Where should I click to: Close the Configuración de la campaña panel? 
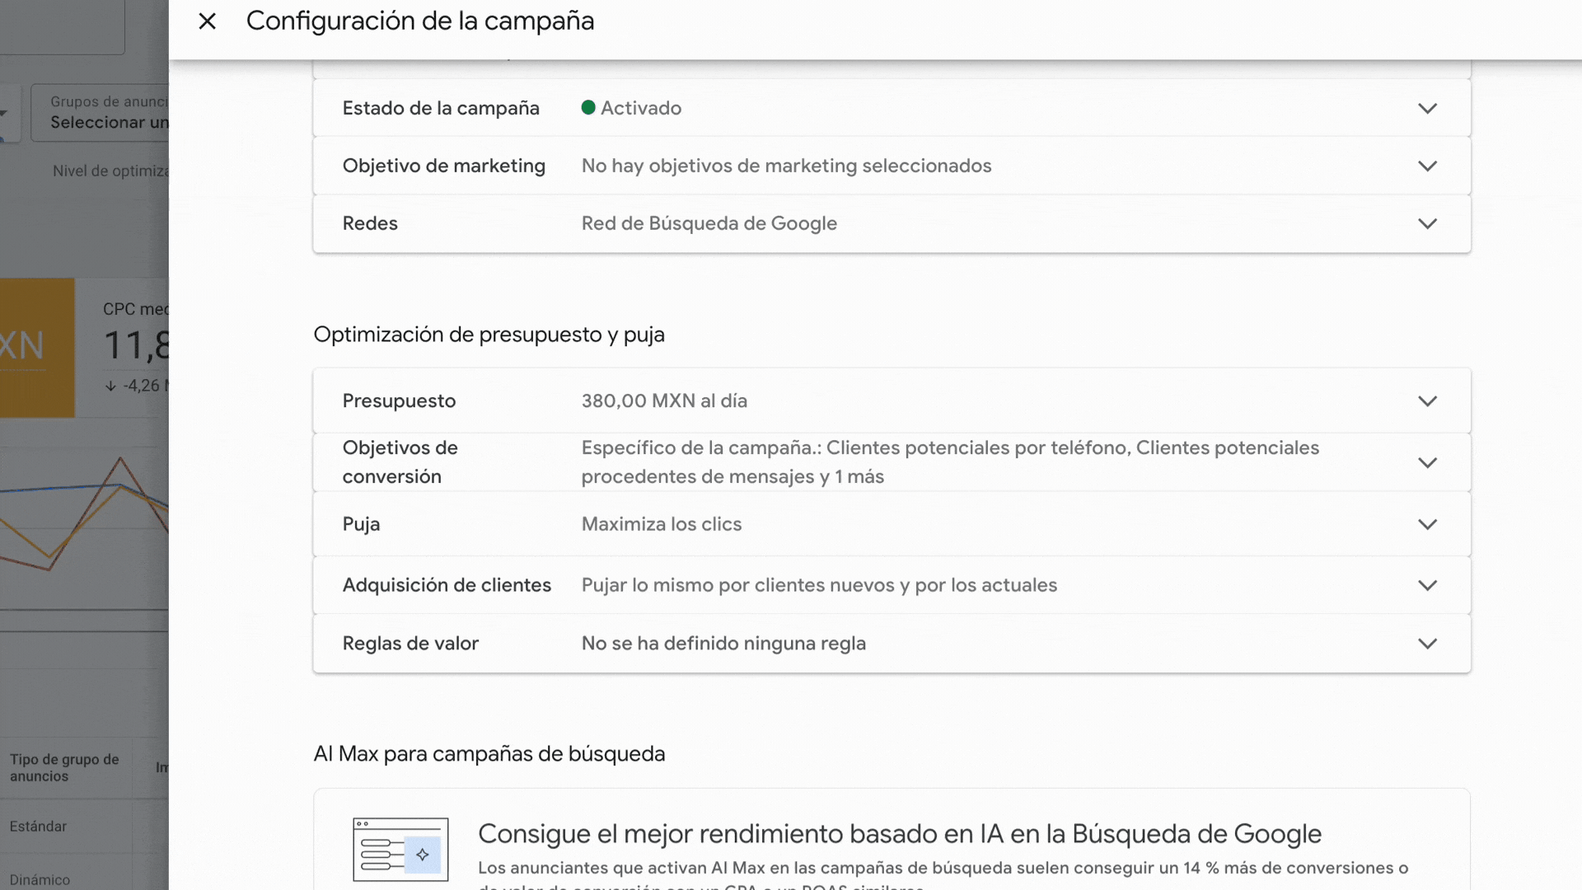click(206, 21)
